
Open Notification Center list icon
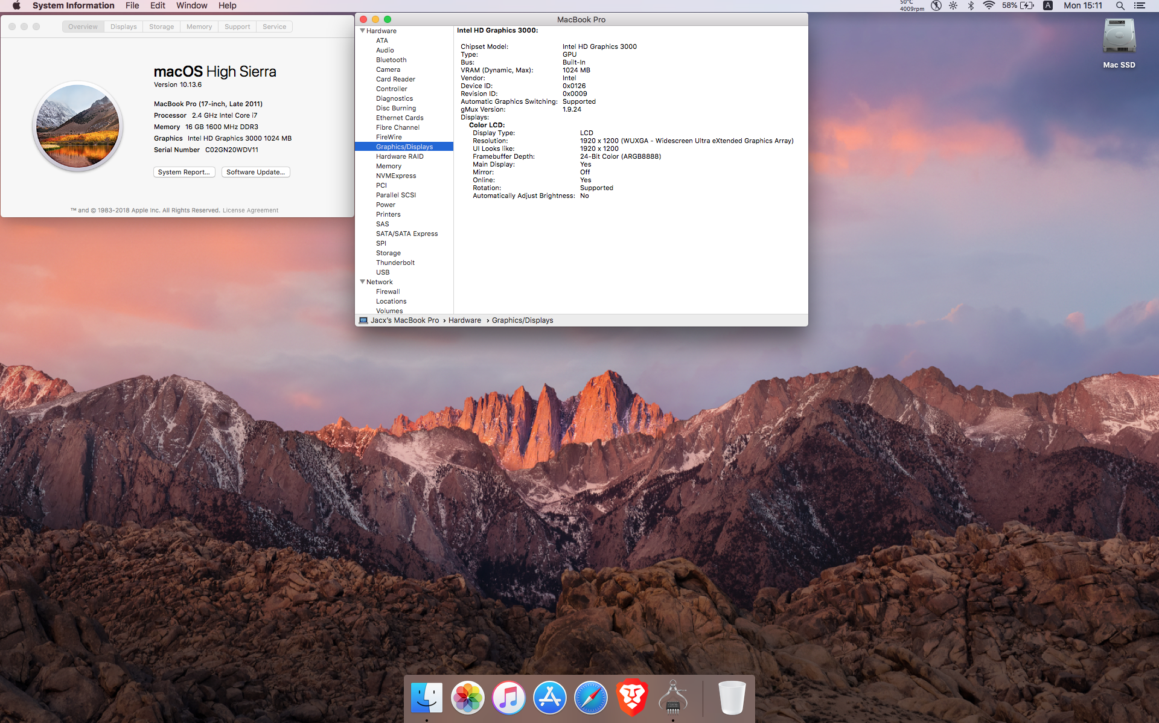tap(1140, 5)
